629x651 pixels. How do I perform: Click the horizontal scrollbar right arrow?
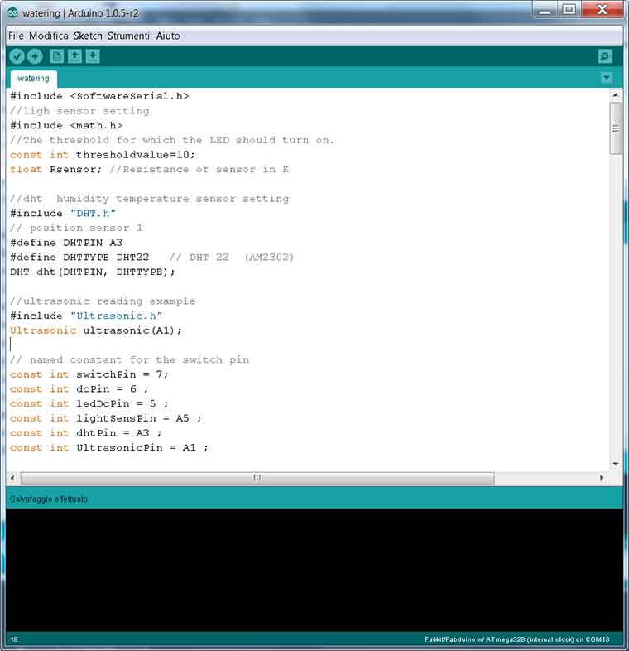[x=602, y=478]
